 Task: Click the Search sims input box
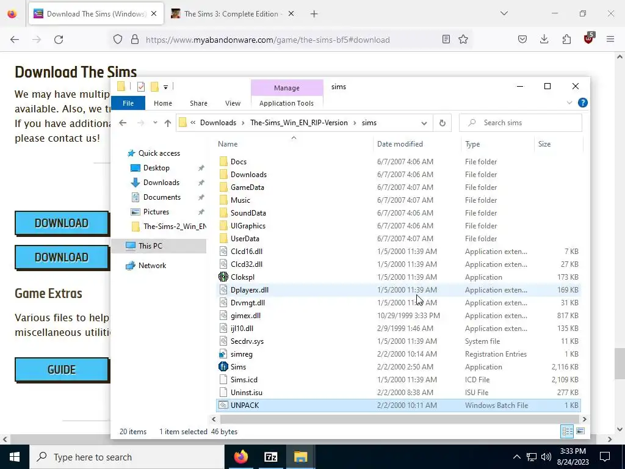[521, 123]
